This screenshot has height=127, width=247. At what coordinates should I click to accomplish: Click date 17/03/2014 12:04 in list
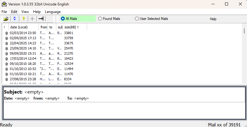tap(23, 59)
